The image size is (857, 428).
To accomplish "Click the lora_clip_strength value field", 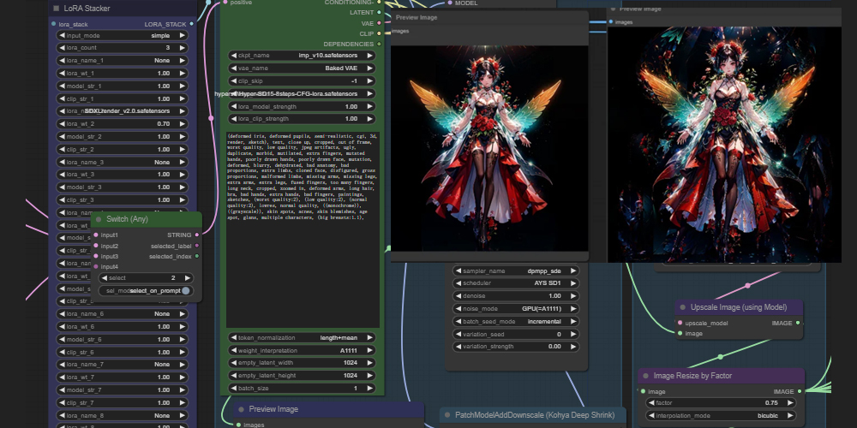I will [302, 119].
